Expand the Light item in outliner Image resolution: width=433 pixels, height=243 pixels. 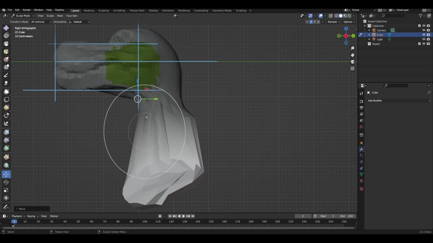tap(369, 39)
